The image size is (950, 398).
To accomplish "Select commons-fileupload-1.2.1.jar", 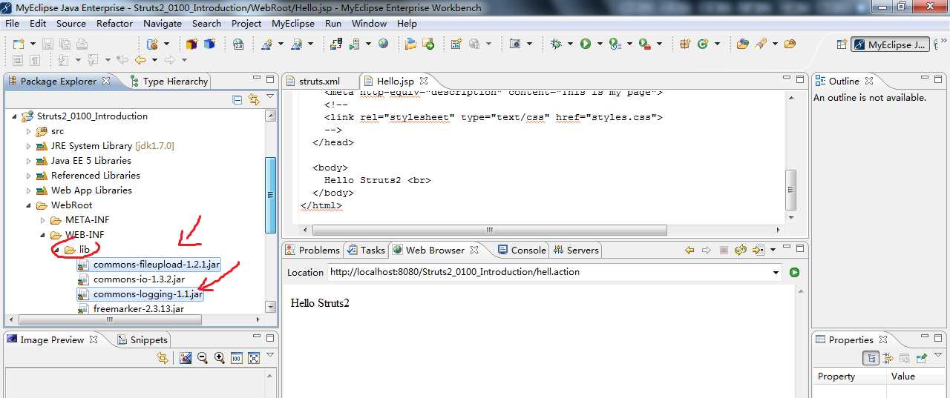I will [x=157, y=265].
